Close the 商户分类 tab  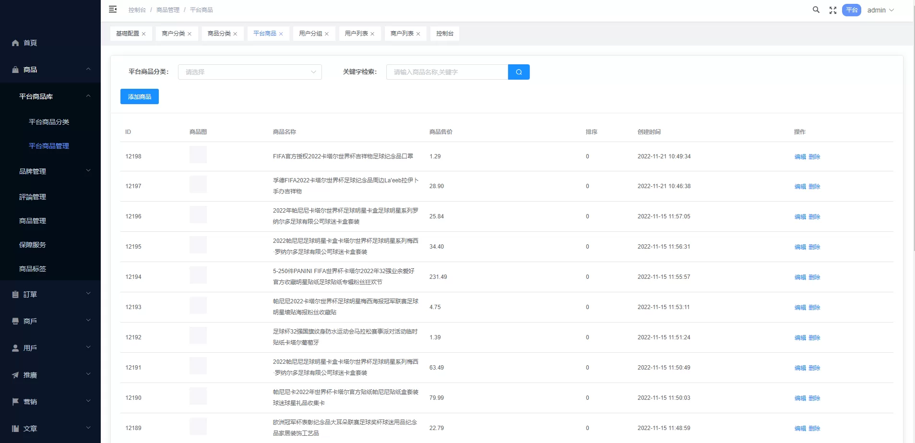point(190,34)
